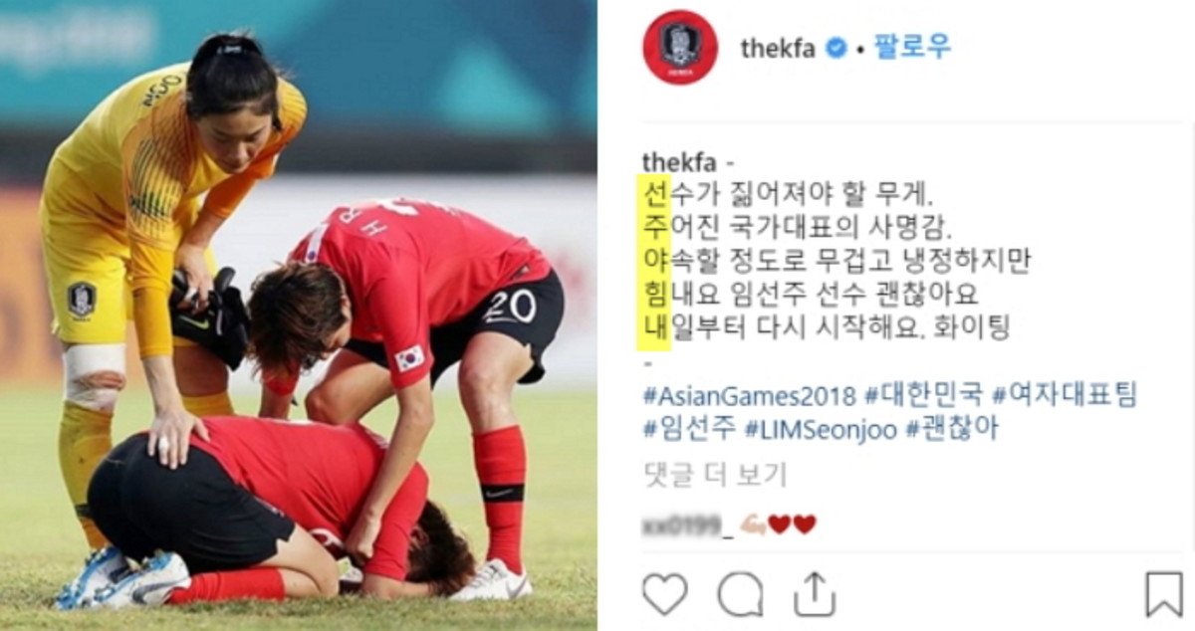Open the #임선주 hashtag
Screen dimensions: 1195x631
click(x=689, y=429)
